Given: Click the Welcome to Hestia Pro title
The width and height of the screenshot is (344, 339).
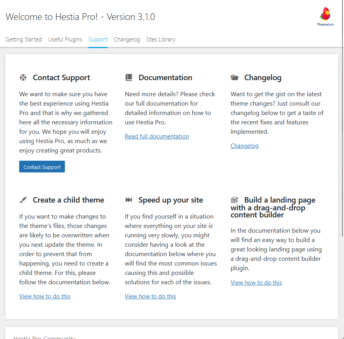Looking at the screenshot, I should point(80,17).
